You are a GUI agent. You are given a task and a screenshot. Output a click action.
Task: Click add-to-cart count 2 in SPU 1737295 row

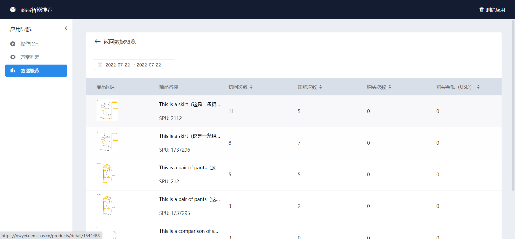[299, 206]
